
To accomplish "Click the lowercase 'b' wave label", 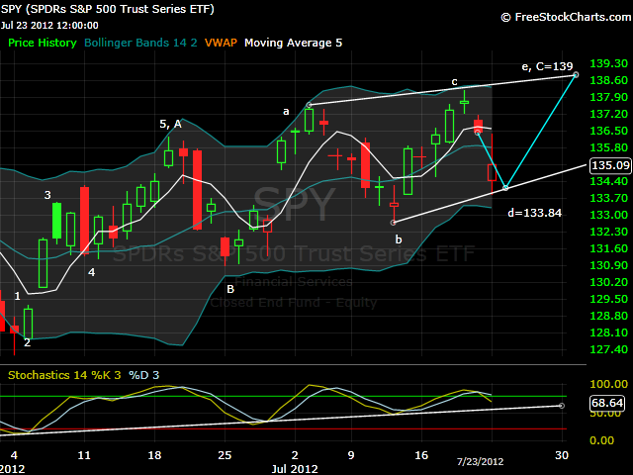I will click(399, 239).
